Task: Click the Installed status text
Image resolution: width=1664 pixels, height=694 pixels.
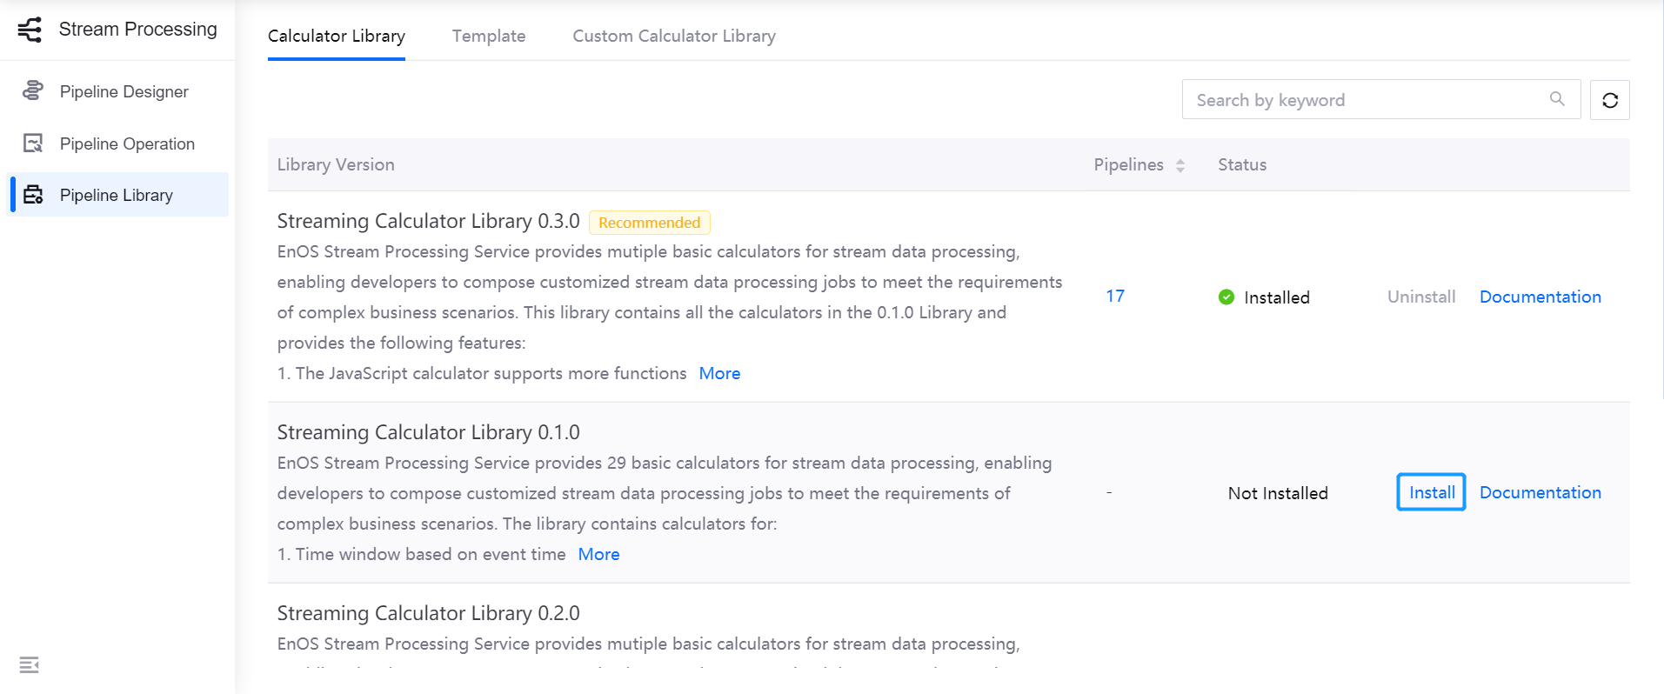Action: [x=1277, y=297]
